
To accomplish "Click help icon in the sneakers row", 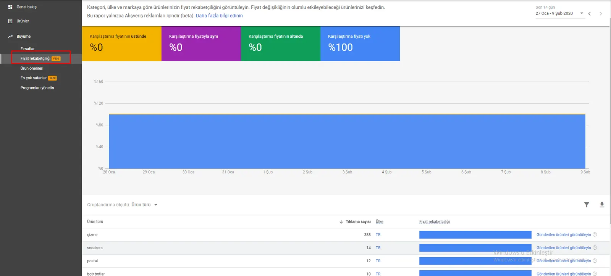I will pos(595,248).
